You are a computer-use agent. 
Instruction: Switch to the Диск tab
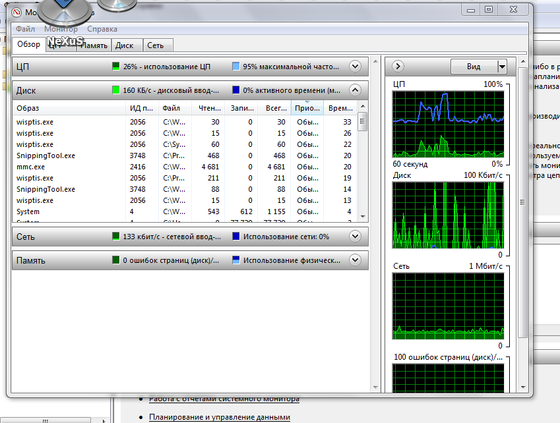pos(124,45)
